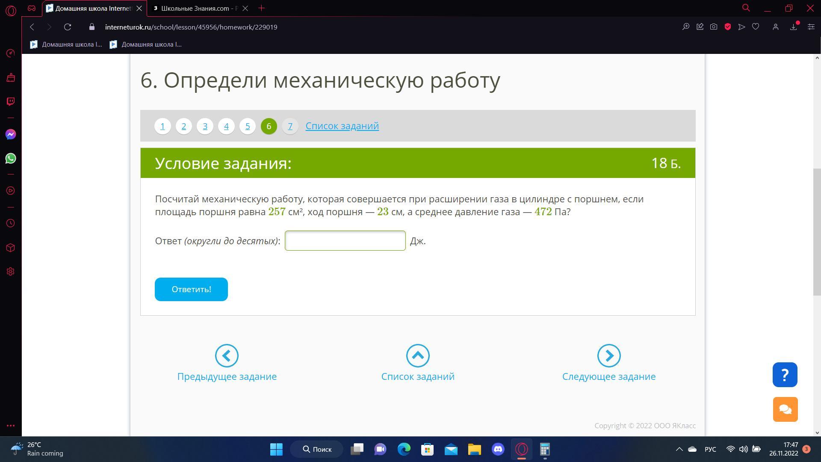Expand hidden system tray icons
The width and height of the screenshot is (821, 462).
[x=679, y=449]
